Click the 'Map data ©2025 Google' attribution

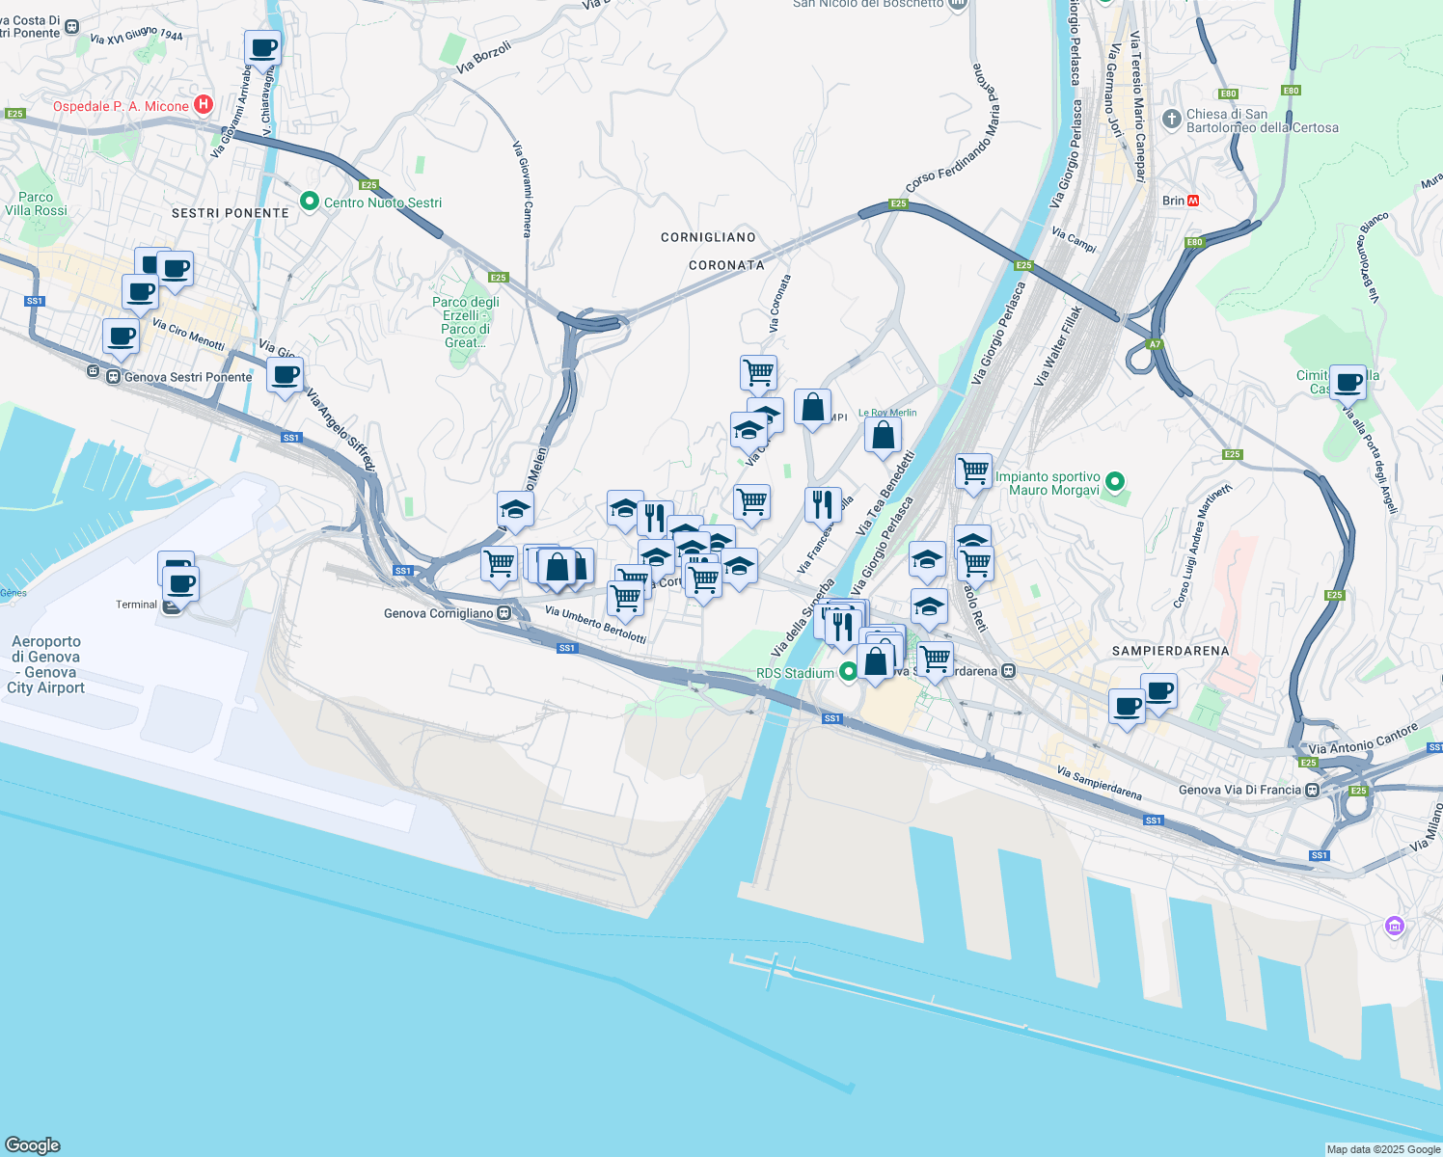1383,1149
